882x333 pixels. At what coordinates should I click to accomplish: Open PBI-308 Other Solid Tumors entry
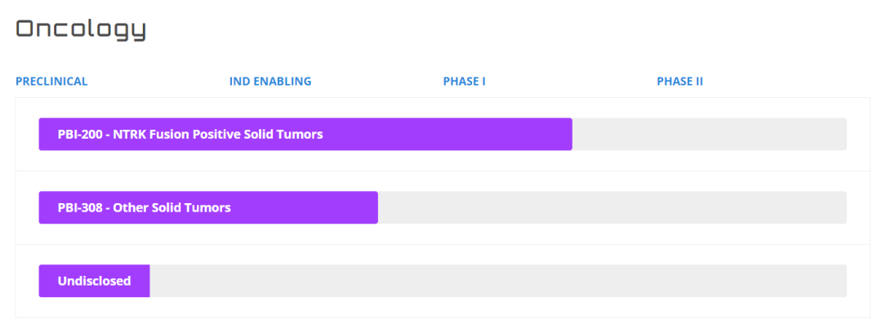(208, 207)
